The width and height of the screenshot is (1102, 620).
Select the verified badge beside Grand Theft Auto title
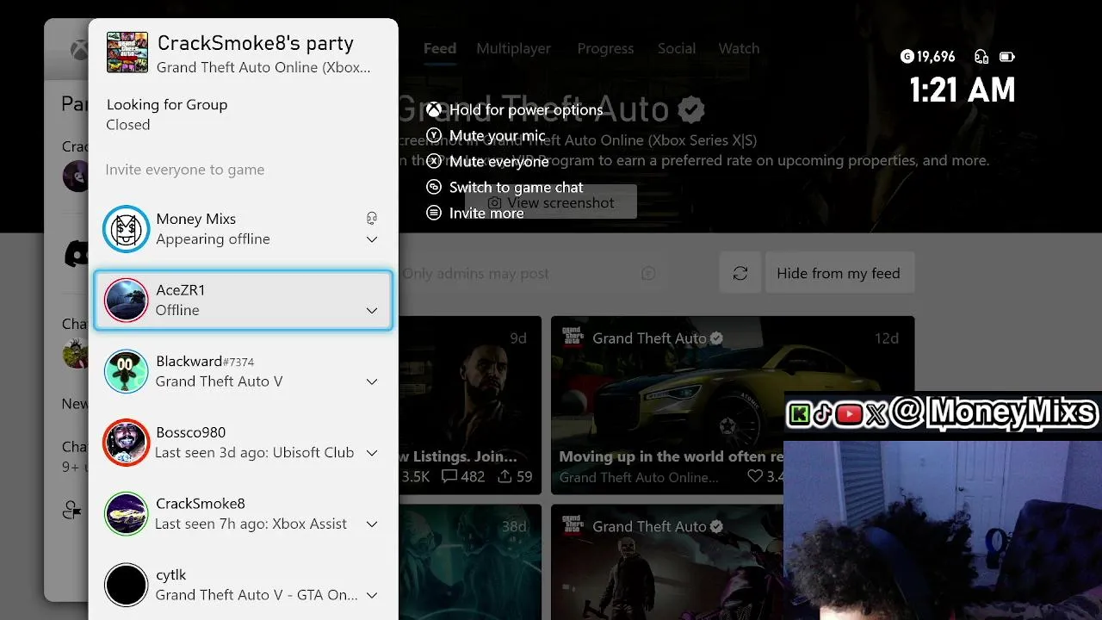click(x=691, y=110)
